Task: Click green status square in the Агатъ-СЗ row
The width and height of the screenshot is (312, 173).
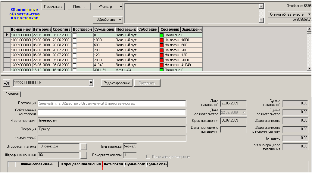Action: pos(162,70)
